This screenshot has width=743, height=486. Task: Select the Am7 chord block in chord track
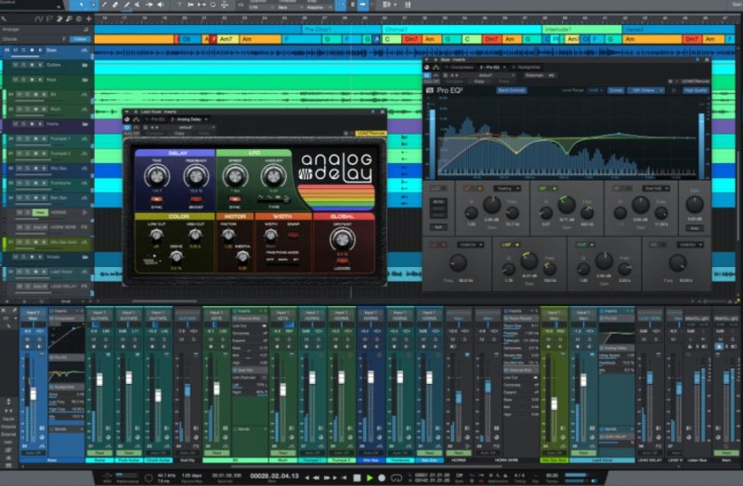[x=226, y=39]
